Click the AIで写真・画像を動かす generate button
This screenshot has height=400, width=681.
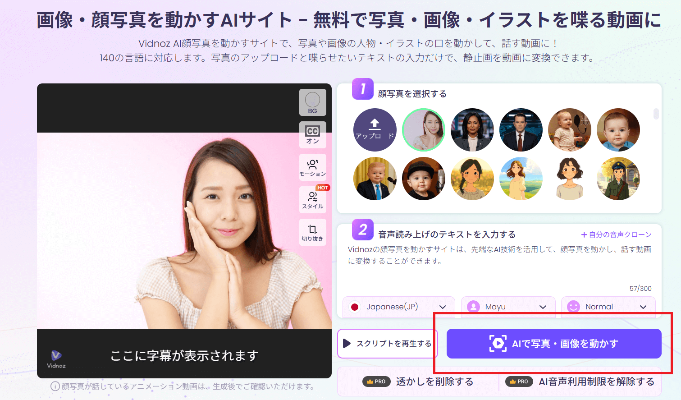pyautogui.click(x=553, y=343)
